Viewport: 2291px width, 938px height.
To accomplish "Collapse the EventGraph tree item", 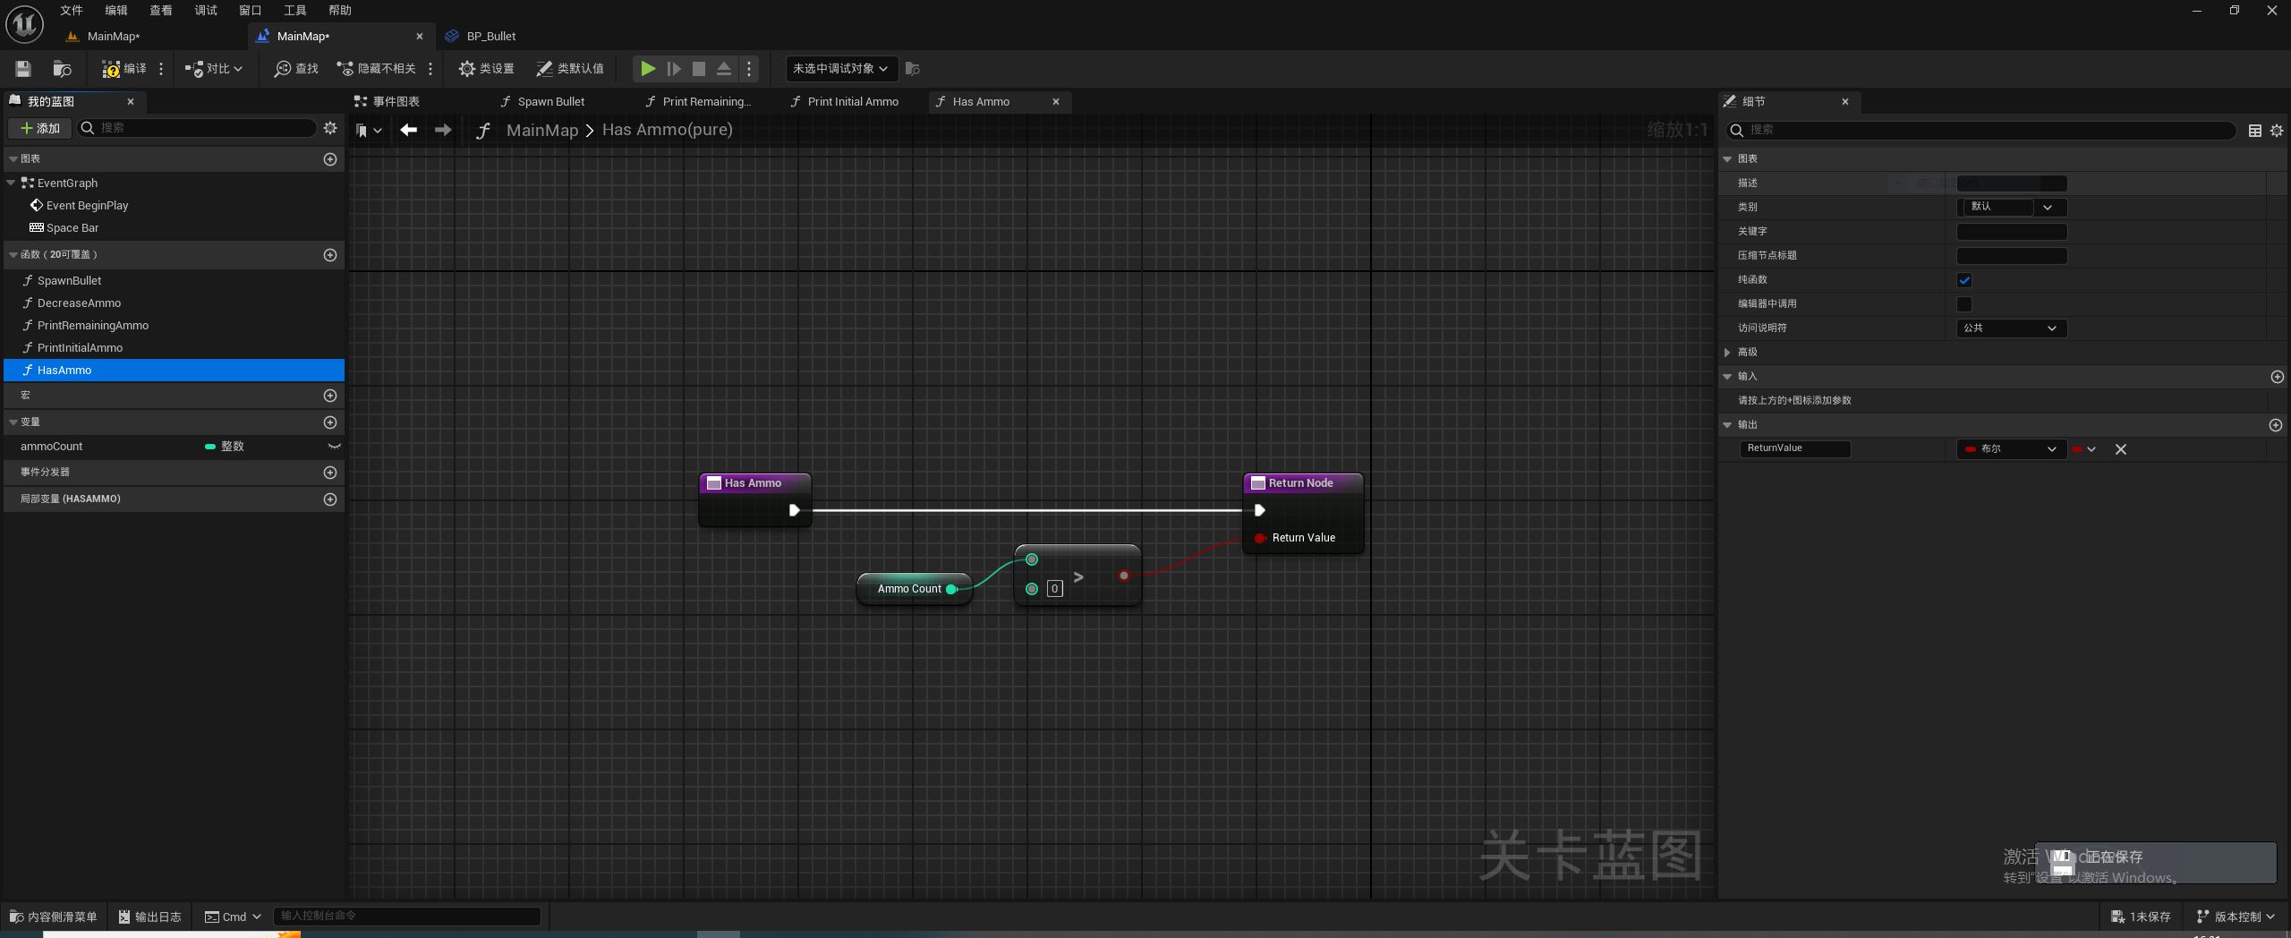I will [x=11, y=183].
